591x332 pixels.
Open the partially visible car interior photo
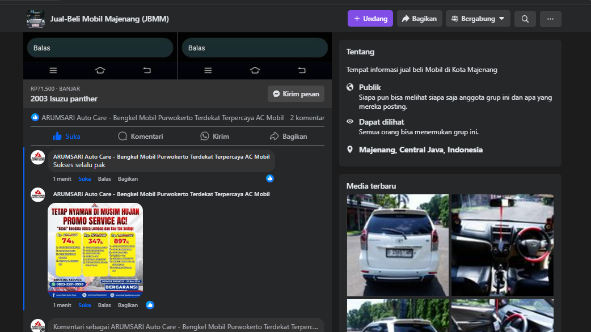click(x=503, y=316)
